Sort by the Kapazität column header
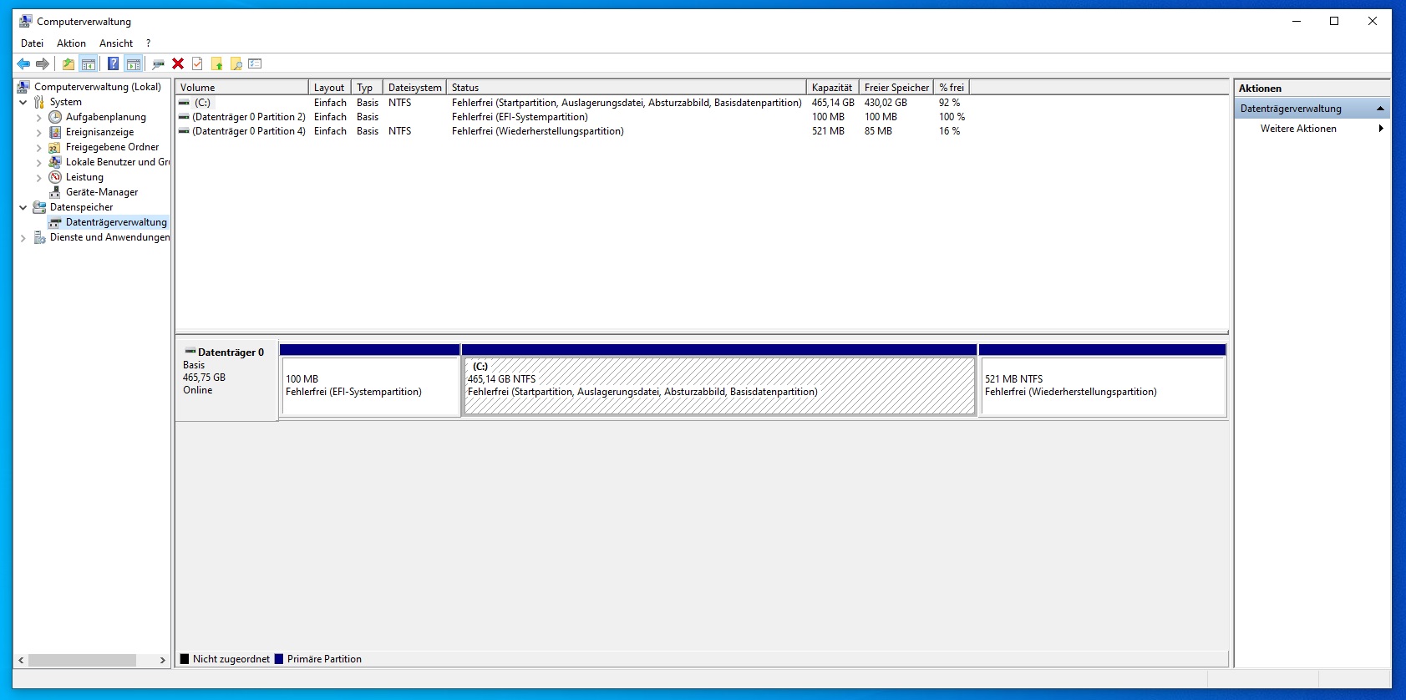 (832, 87)
